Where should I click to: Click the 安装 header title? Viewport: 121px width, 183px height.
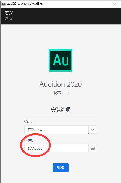pyautogui.click(x=9, y=13)
